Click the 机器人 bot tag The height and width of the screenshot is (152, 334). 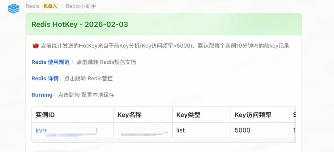(x=50, y=6)
